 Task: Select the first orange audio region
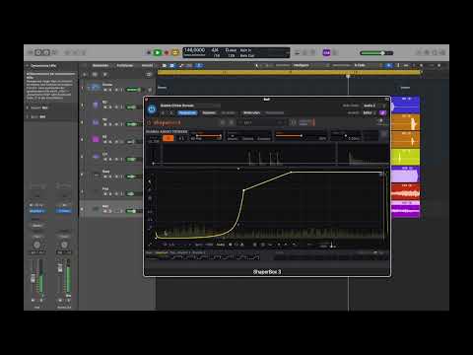click(x=405, y=121)
